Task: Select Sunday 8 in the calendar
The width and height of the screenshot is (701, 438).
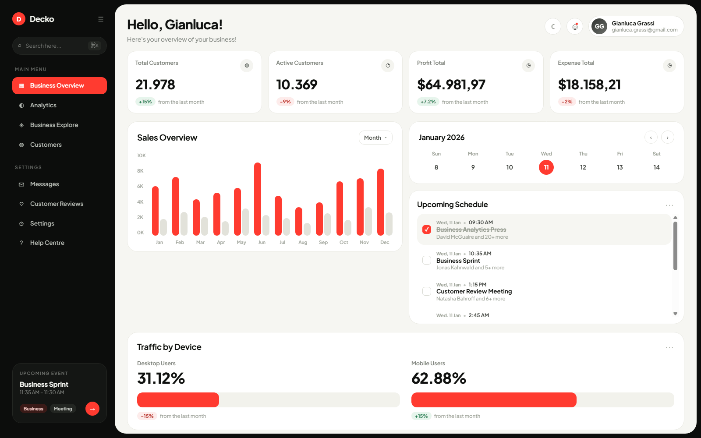Action: [436, 167]
